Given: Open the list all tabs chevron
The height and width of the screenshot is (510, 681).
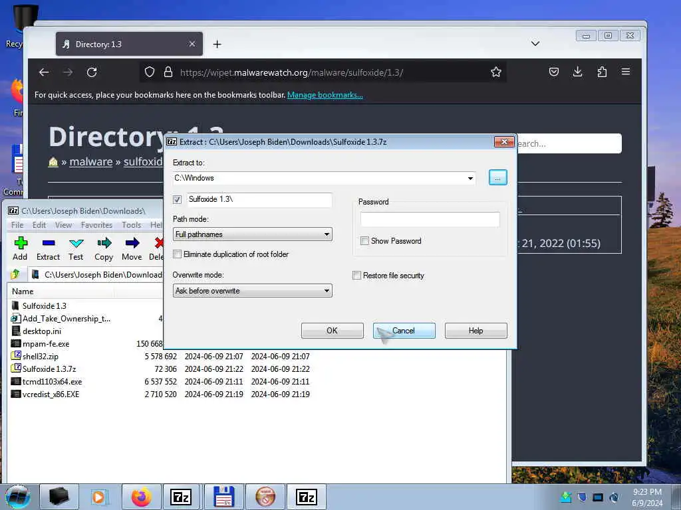Looking at the screenshot, I should point(535,43).
